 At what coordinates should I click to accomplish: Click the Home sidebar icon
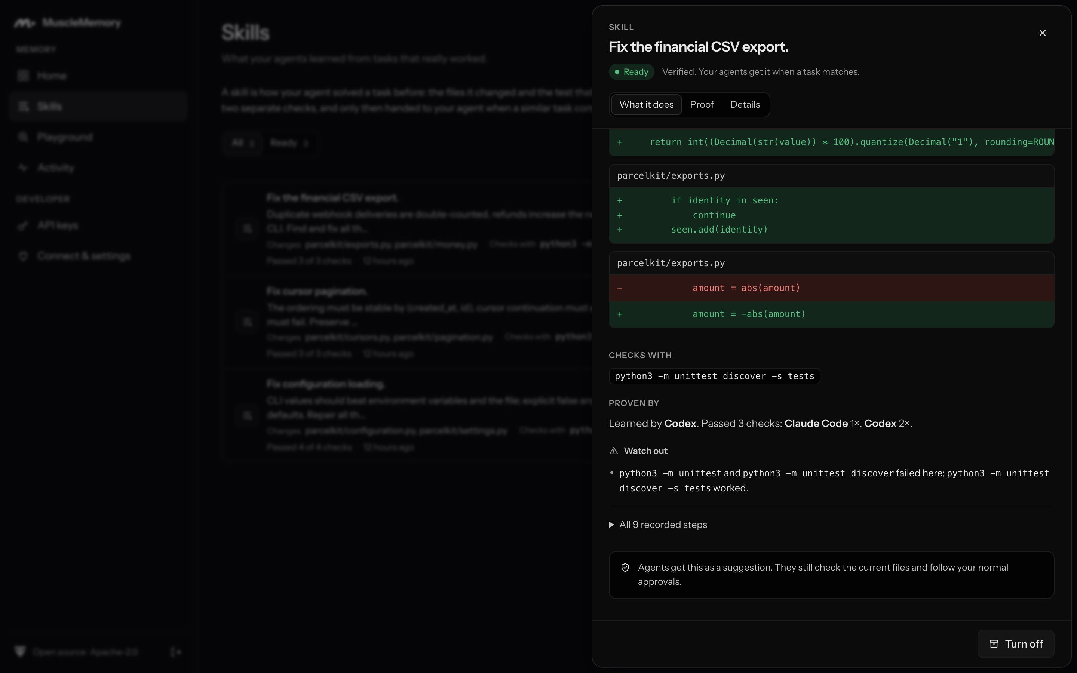click(23, 76)
